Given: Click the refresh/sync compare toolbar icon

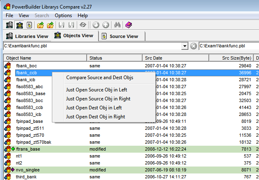Looking at the screenshot, I should click(x=83, y=25).
